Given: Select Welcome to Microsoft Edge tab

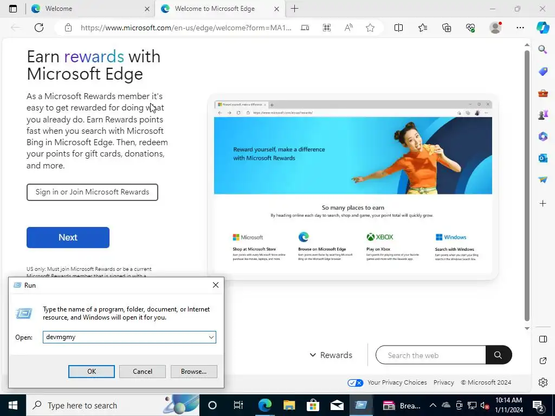Looking at the screenshot, I should [x=220, y=9].
